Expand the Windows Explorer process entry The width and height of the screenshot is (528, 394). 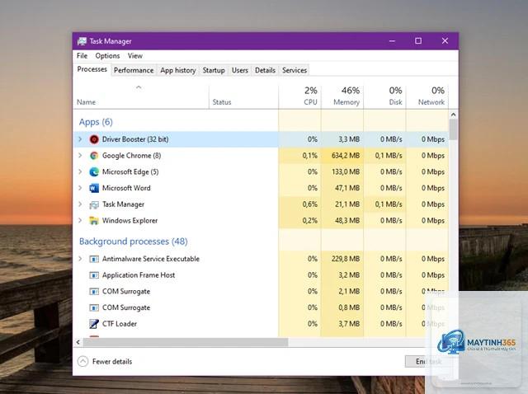coord(80,220)
